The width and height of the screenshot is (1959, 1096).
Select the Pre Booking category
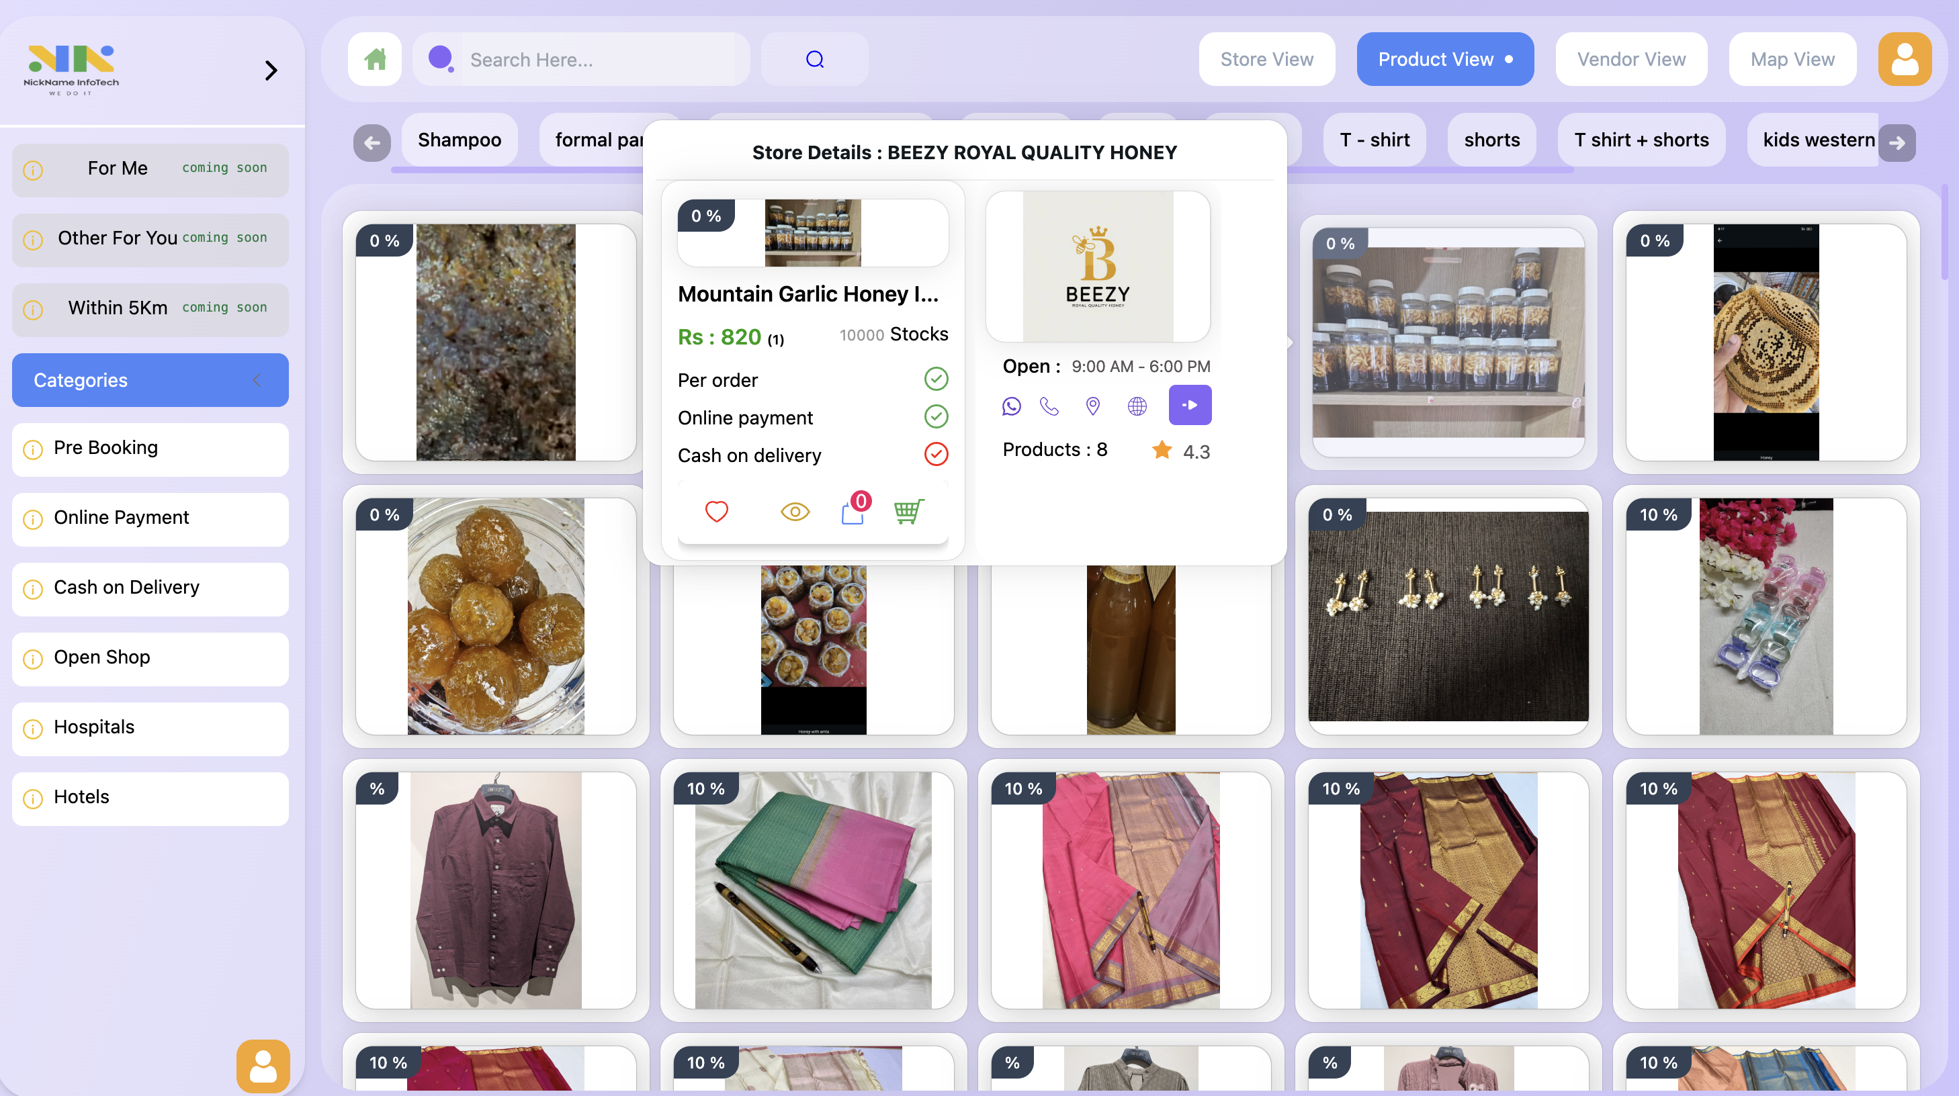150,449
